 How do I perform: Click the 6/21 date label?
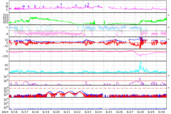(67, 112)
